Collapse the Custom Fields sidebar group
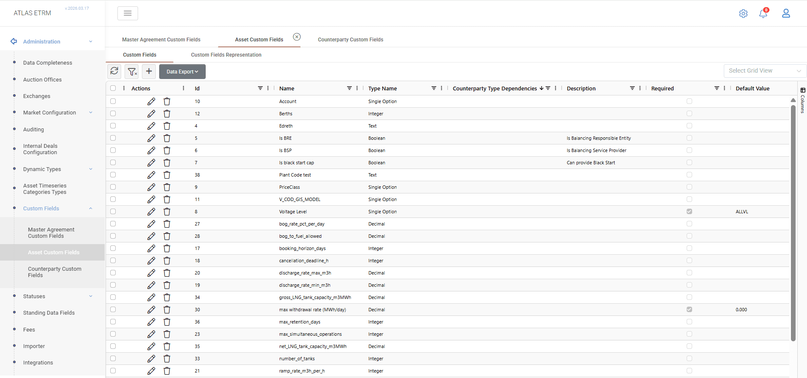Image resolution: width=807 pixels, height=378 pixels. [x=91, y=208]
